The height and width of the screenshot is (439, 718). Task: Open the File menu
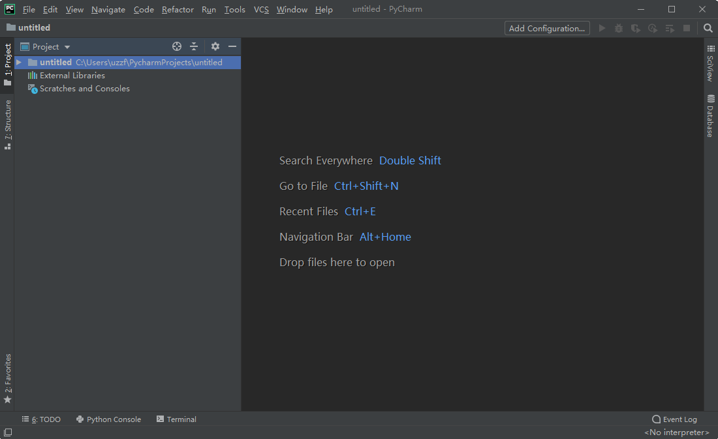click(29, 10)
